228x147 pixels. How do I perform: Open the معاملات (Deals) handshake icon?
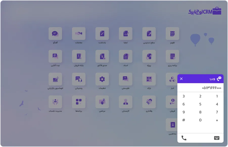(79, 34)
